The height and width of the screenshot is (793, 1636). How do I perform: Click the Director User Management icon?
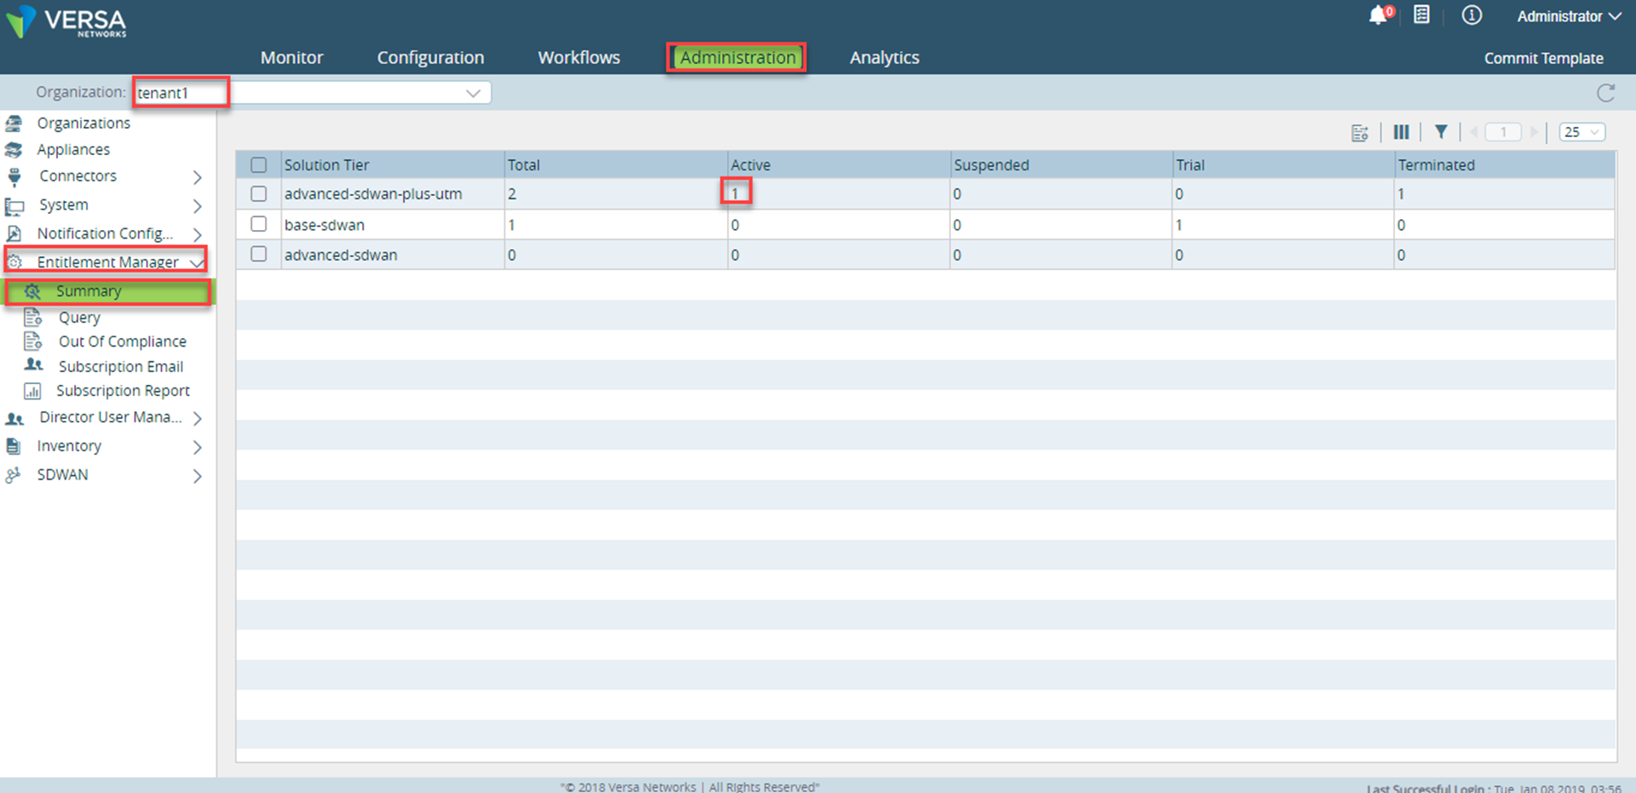[14, 418]
